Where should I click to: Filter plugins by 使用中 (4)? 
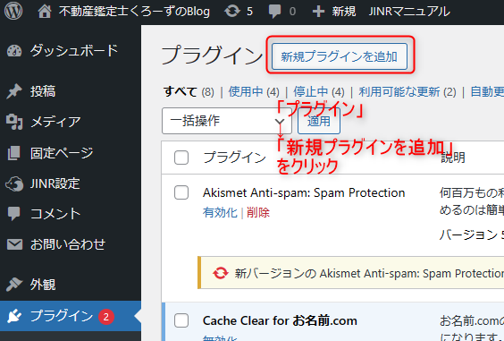254,92
